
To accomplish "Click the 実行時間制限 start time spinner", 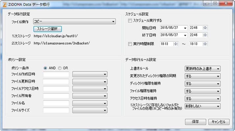I will coord(176,44).
